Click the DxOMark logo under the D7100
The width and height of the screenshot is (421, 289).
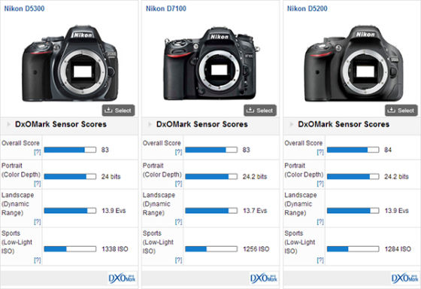[264, 278]
